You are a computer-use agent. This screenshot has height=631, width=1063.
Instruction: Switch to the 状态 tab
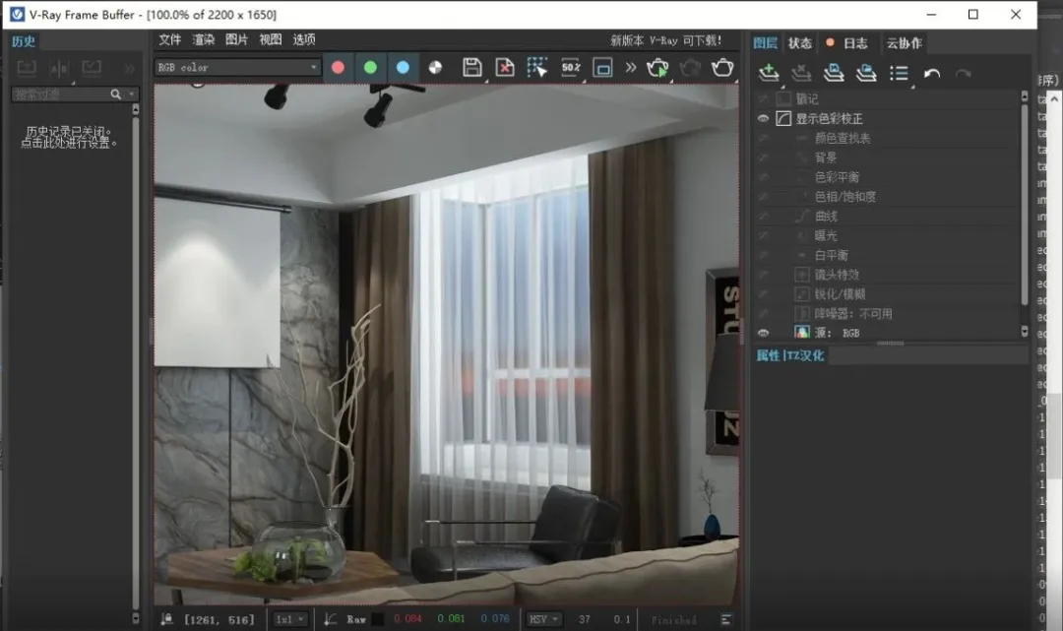(x=800, y=42)
